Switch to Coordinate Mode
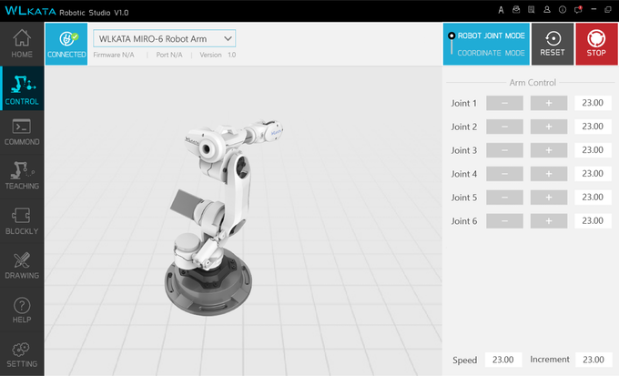This screenshot has width=619, height=376. click(491, 53)
